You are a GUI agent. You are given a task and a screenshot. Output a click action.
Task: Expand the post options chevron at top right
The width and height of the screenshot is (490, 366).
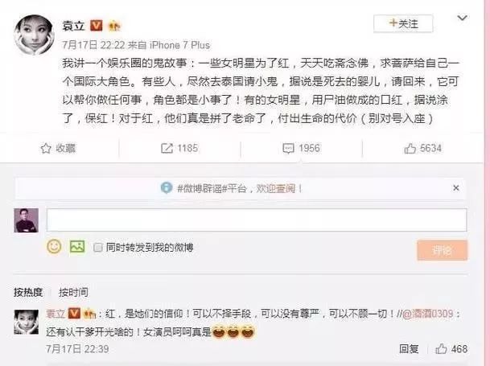(x=462, y=18)
